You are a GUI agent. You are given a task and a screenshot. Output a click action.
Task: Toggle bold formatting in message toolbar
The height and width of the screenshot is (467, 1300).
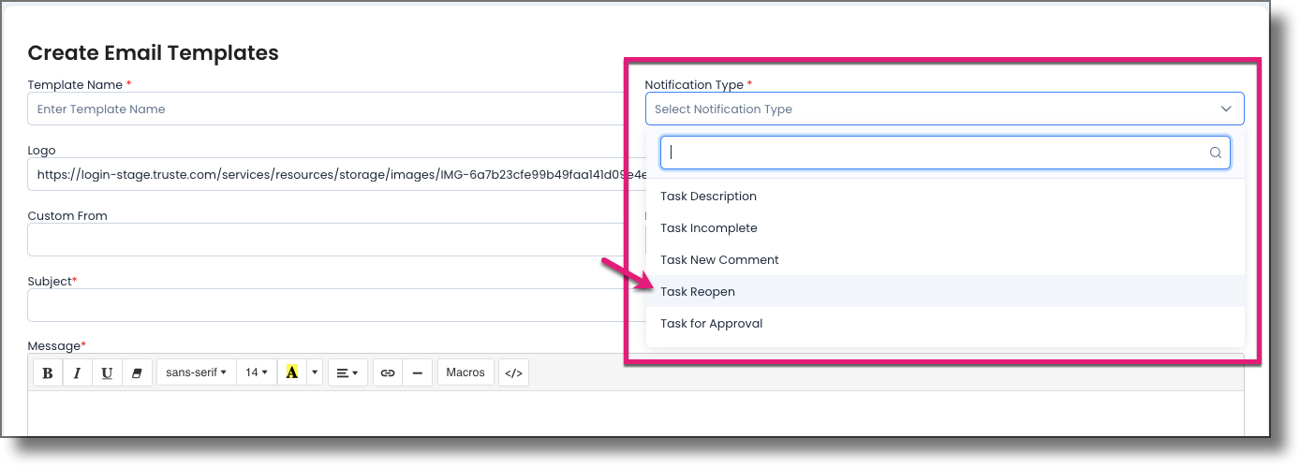[x=48, y=372]
